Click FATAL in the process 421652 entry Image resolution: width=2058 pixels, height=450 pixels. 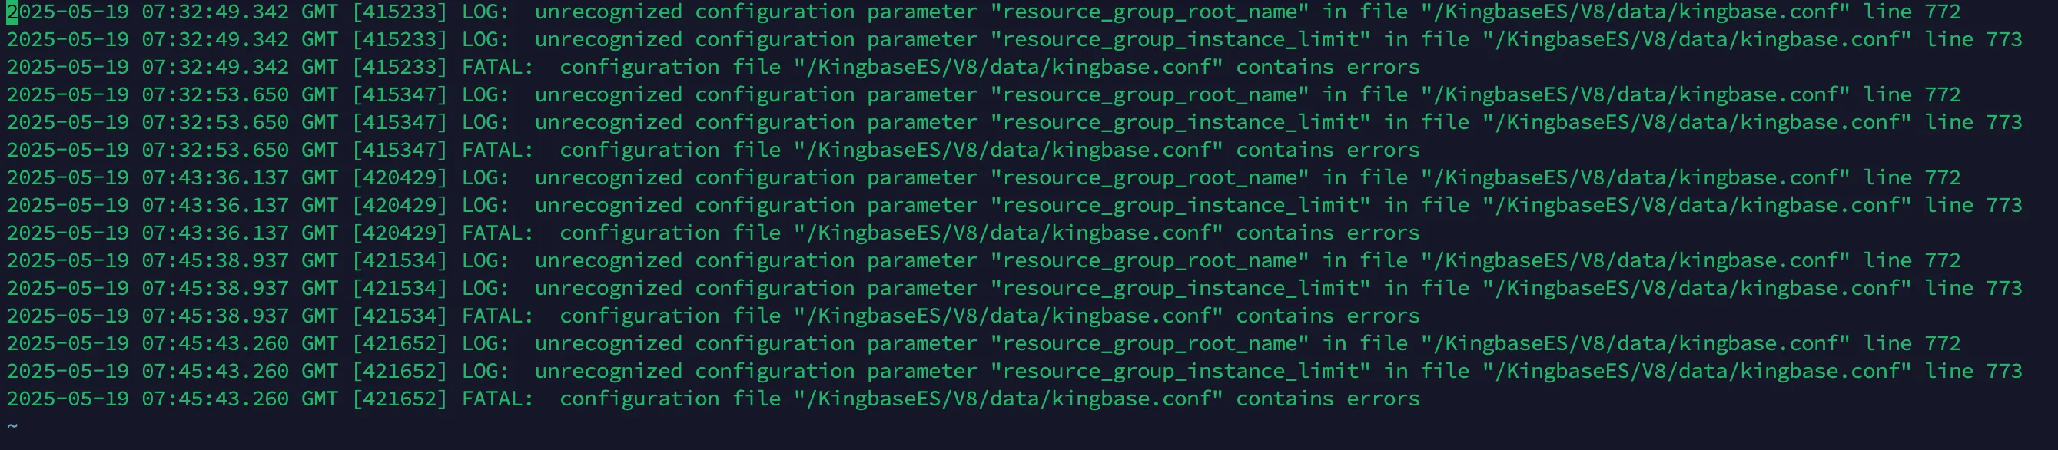[x=497, y=399]
